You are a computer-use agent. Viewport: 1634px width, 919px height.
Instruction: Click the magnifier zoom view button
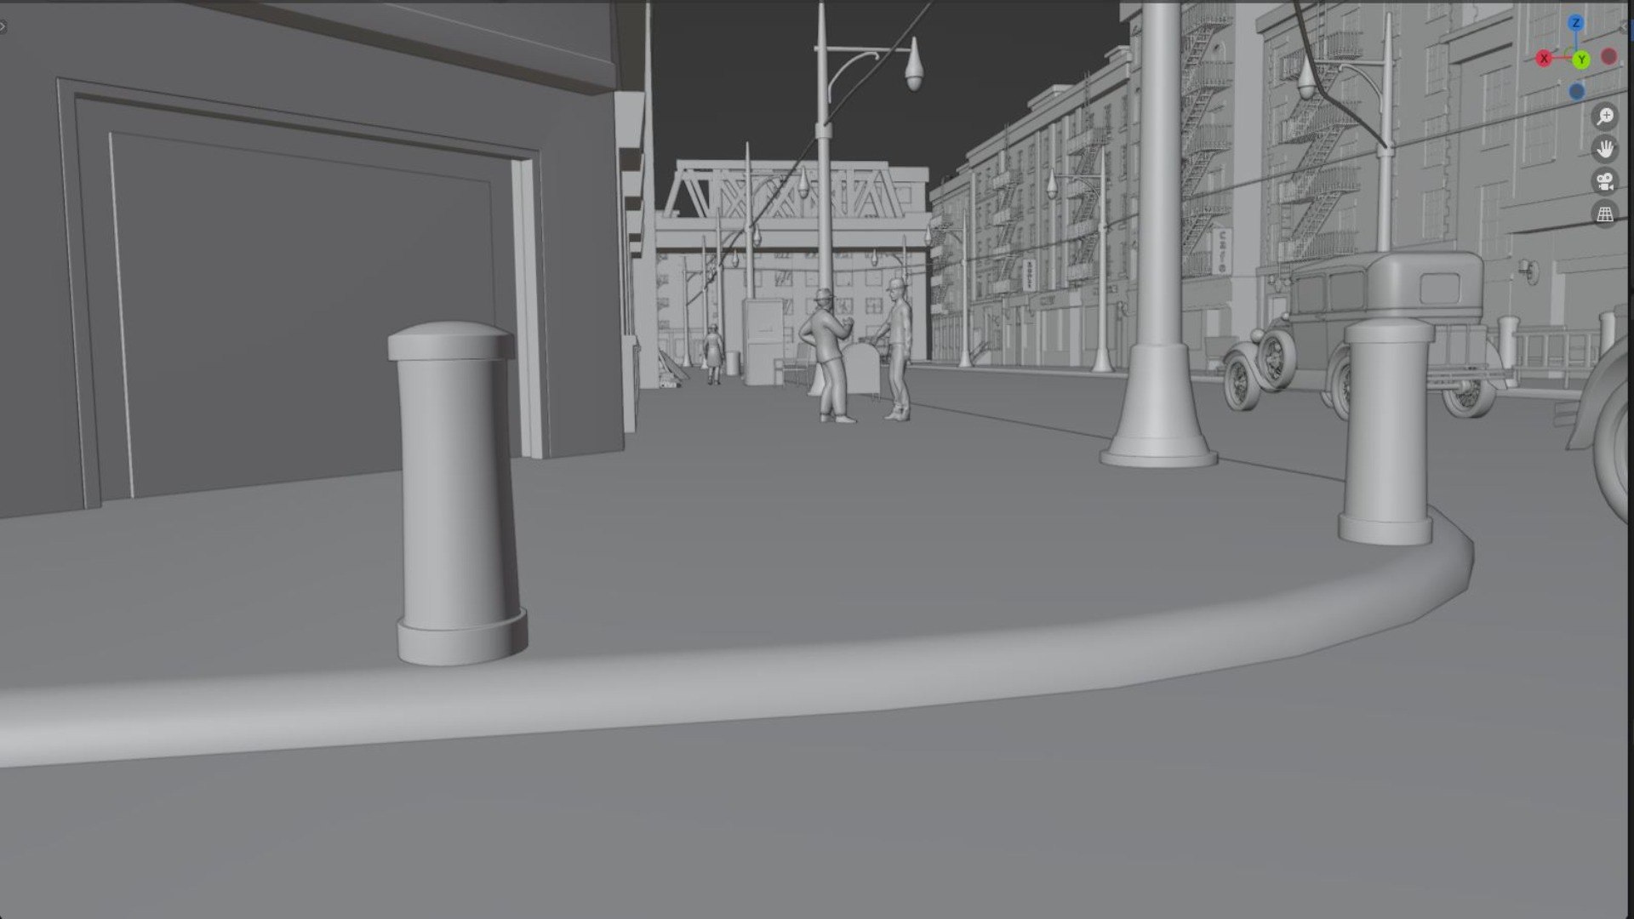[1605, 117]
